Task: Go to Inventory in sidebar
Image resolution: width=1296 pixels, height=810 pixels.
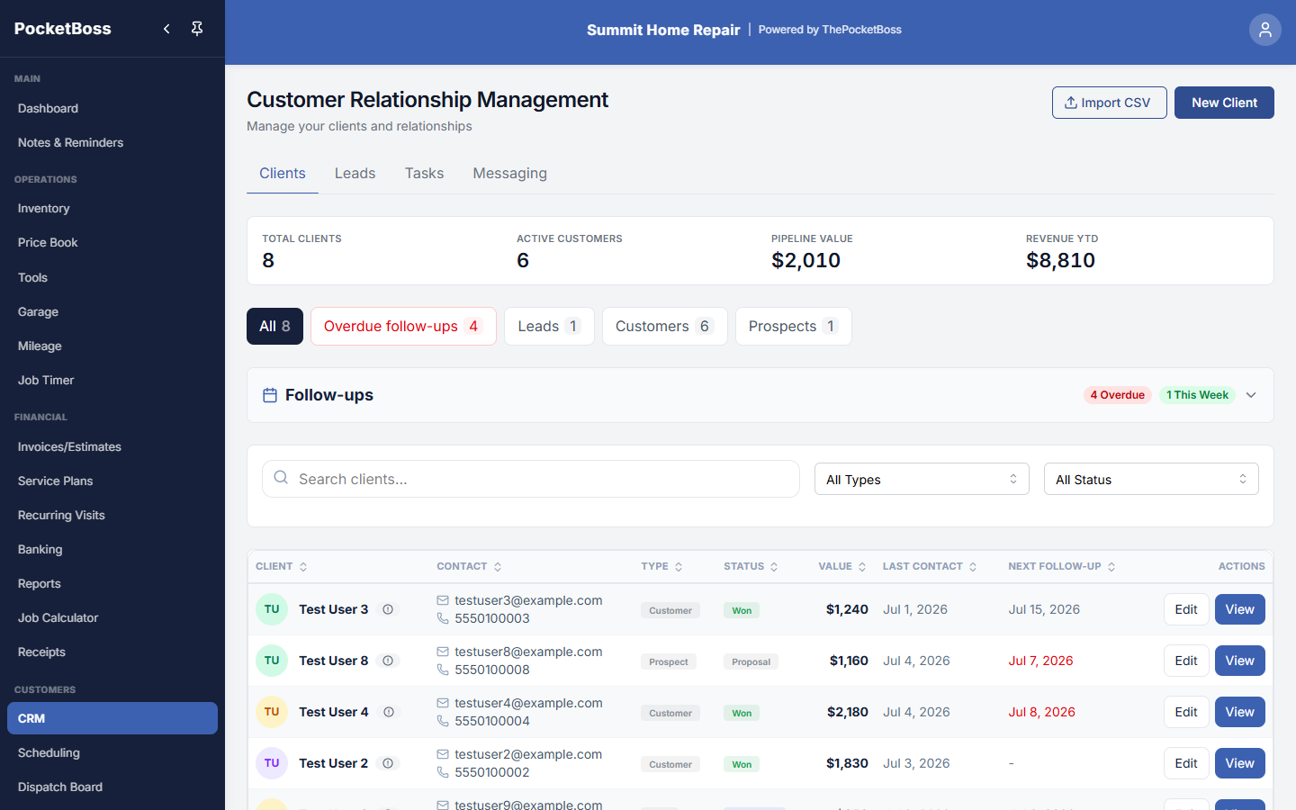Action: pyautogui.click(x=112, y=208)
